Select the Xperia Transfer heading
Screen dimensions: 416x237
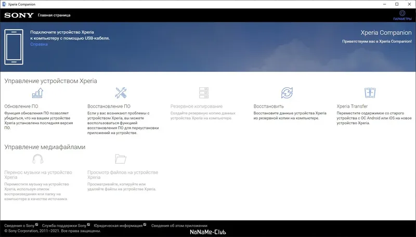(352, 107)
